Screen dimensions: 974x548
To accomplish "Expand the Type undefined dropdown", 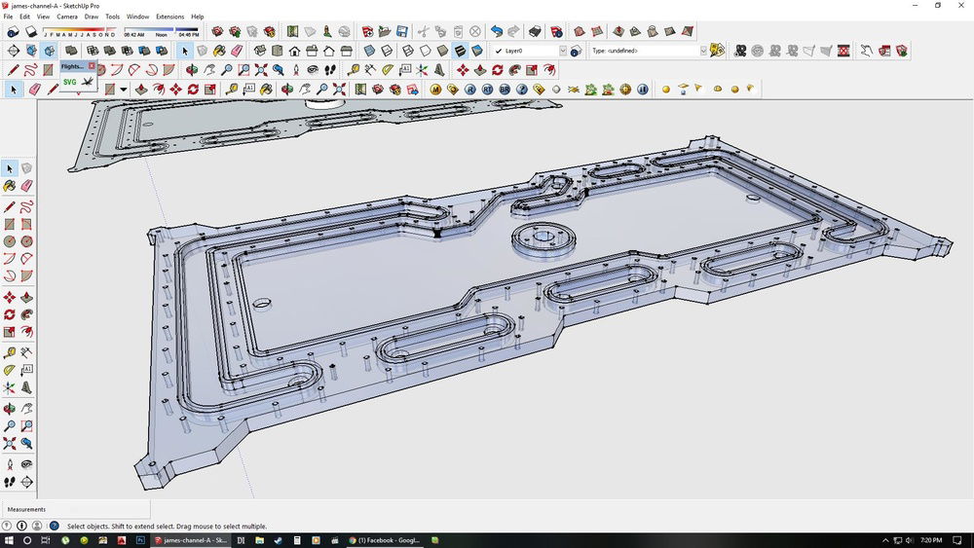I will 702,51.
